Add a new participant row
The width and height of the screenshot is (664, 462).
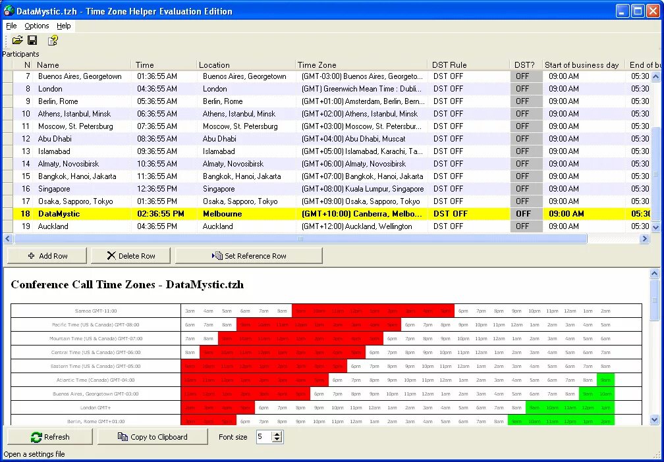point(47,255)
